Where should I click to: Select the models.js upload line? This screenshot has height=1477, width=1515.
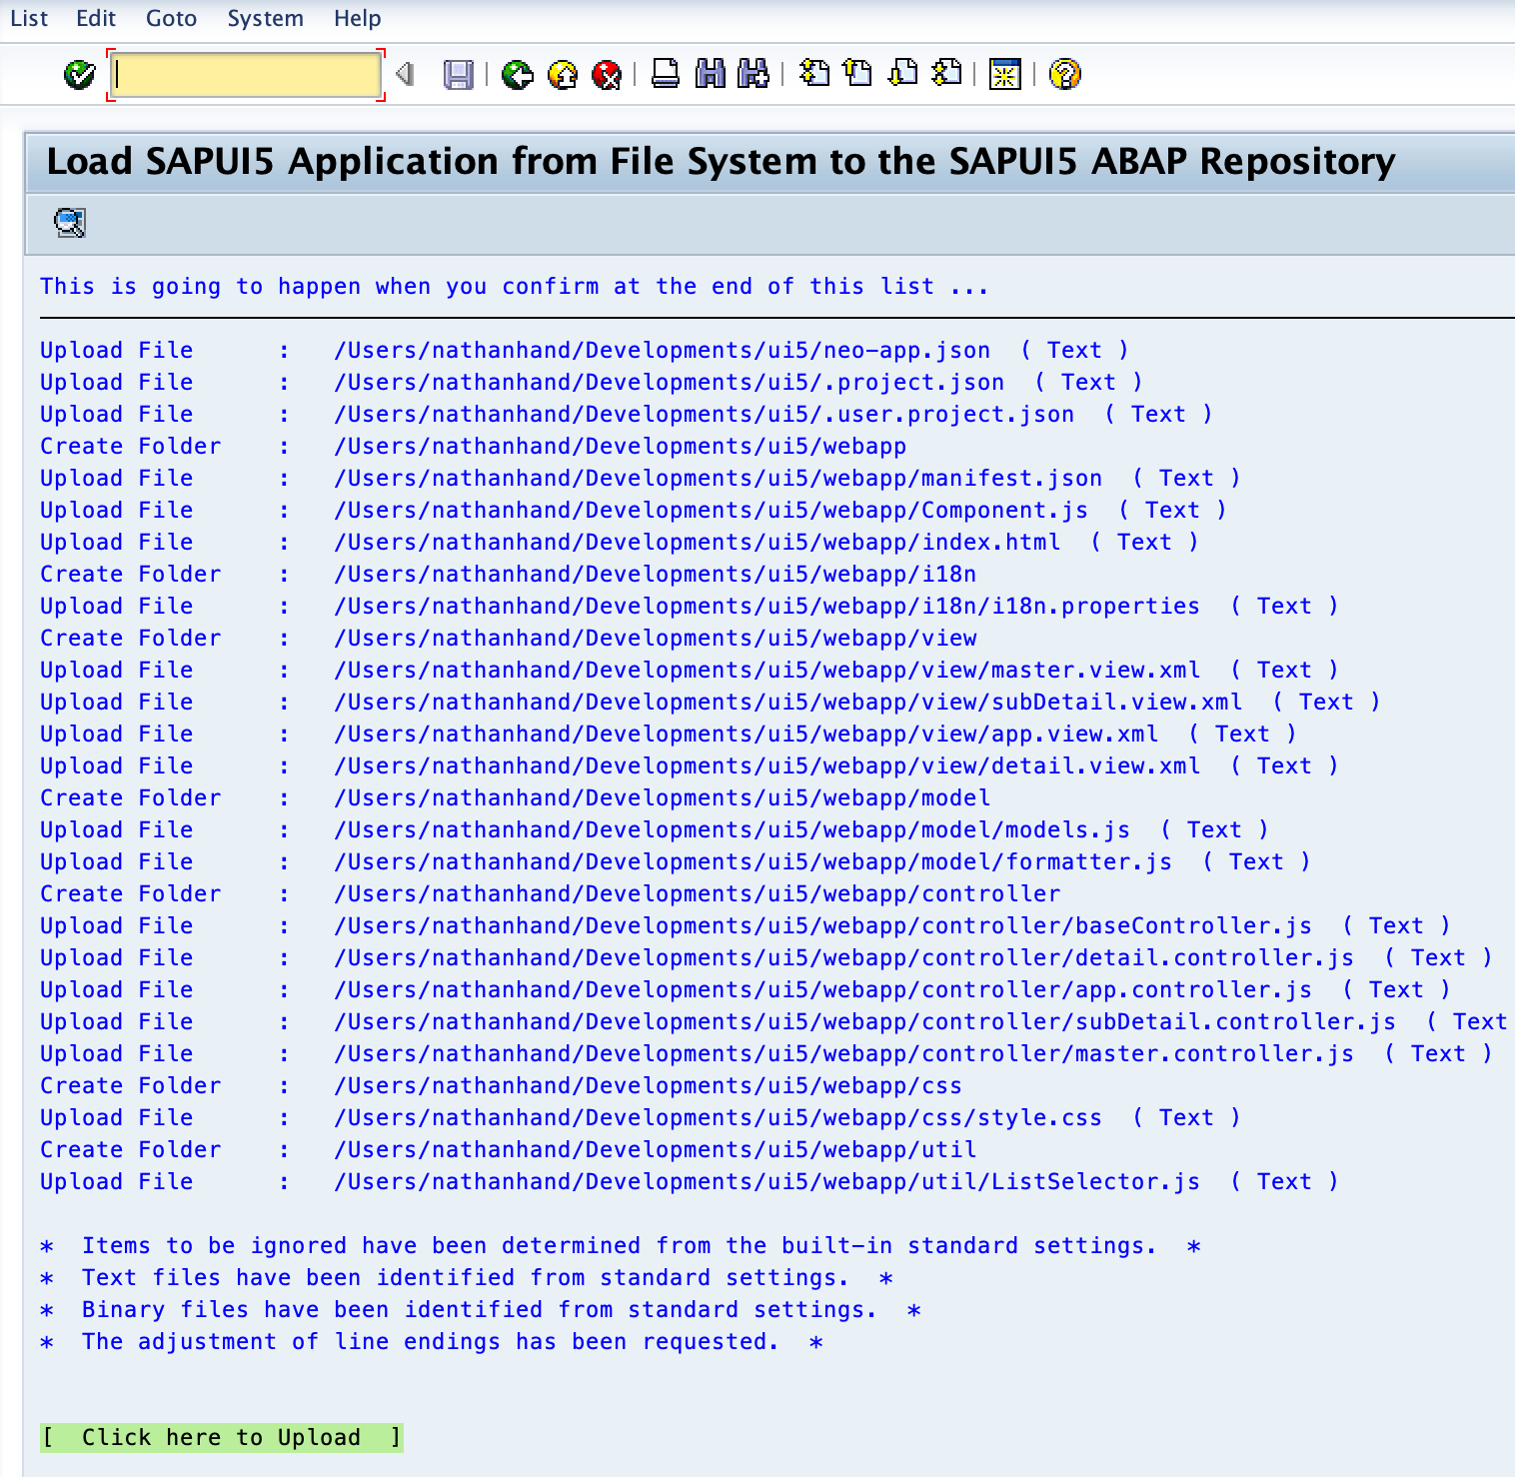pyautogui.click(x=655, y=829)
